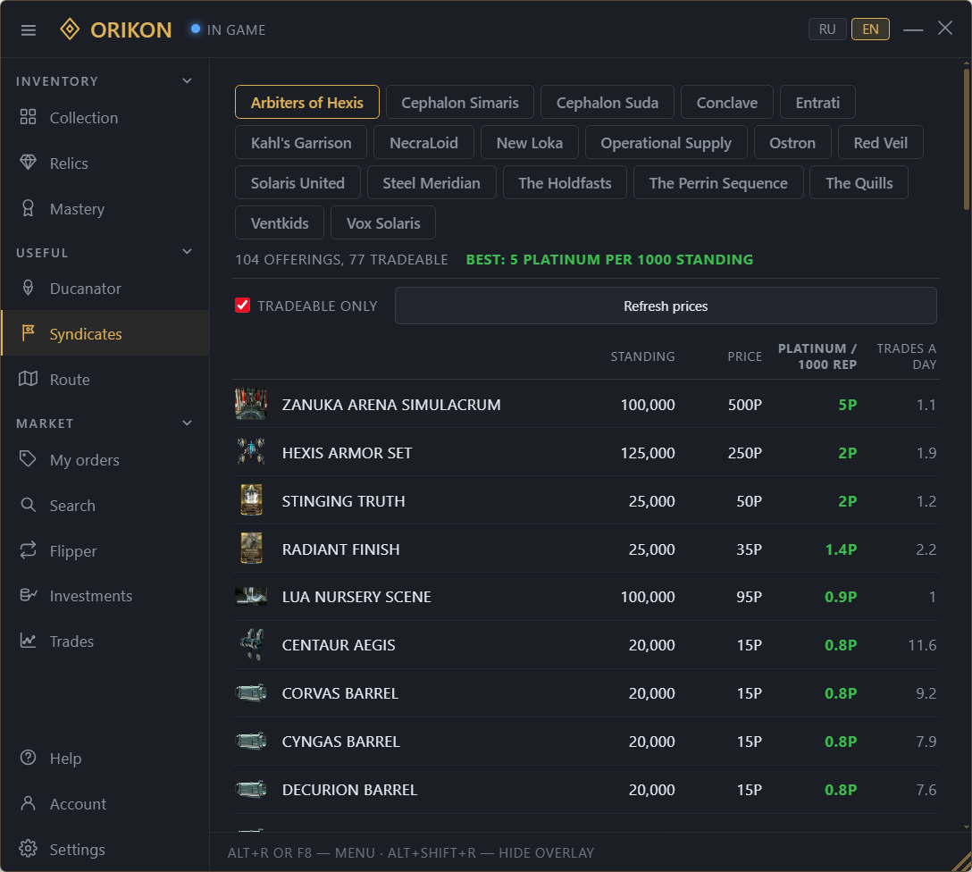
Task: Click the Search magnifier icon
Action: (x=28, y=505)
